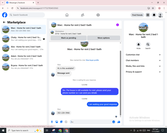Open the account profile avatar menu
The width and height of the screenshot is (167, 133).
coord(160,15)
